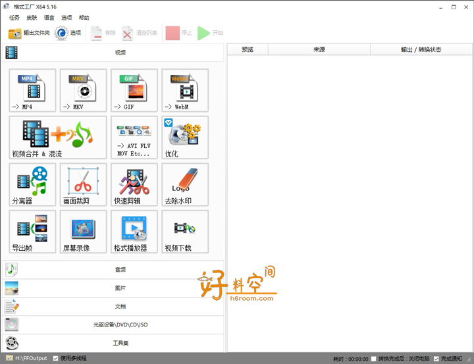Open the 任务 menu

point(14,18)
